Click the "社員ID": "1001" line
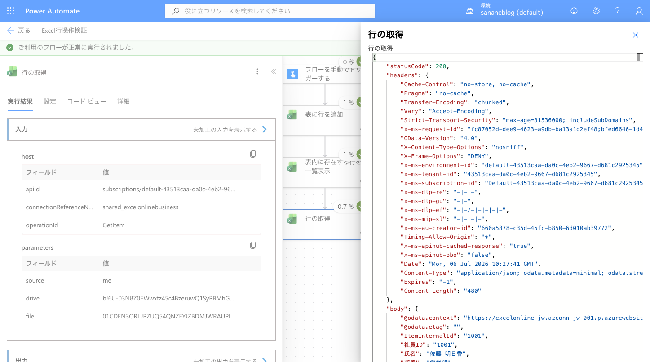Viewport: 650px width, 362px height. tap(429, 345)
